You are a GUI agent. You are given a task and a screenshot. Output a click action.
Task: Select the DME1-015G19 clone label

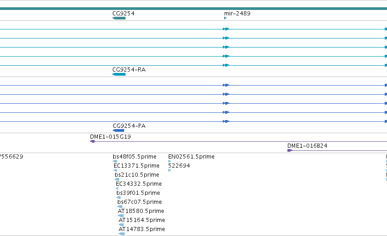click(111, 137)
